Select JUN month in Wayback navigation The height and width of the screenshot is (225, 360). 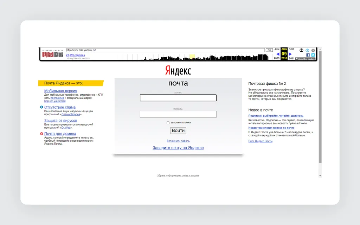pyautogui.click(x=277, y=49)
